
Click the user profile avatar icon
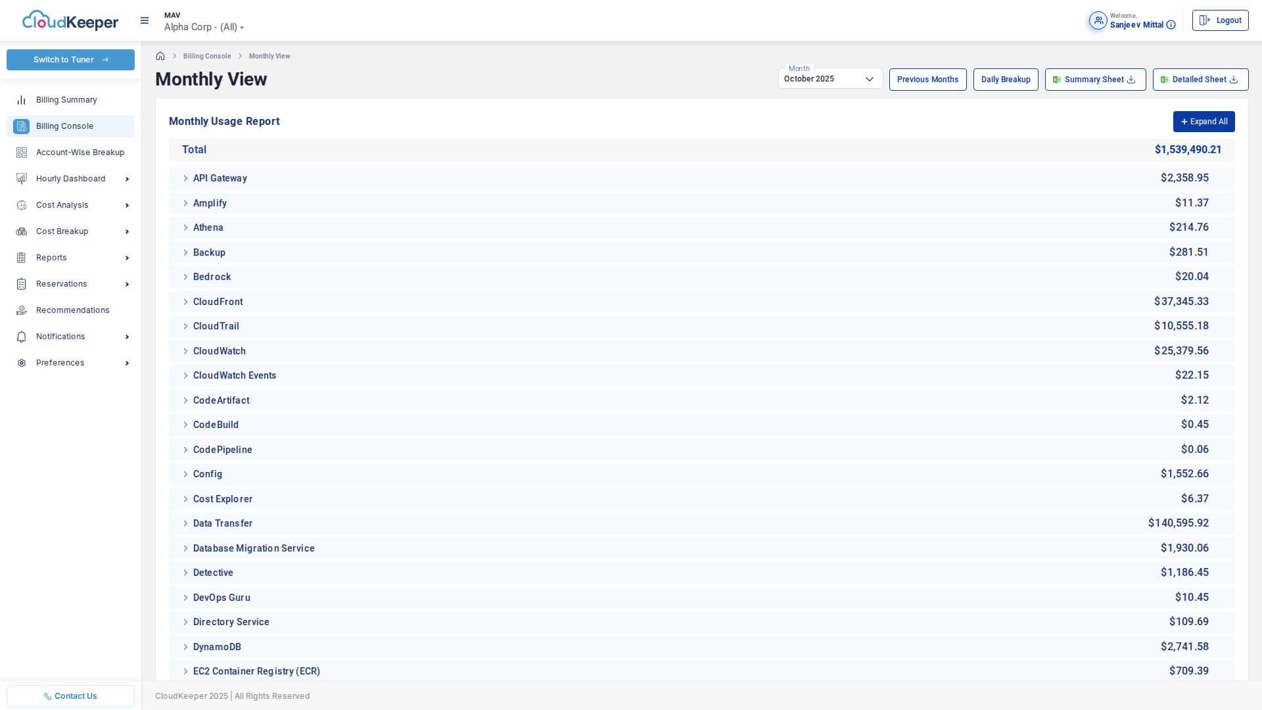pyautogui.click(x=1098, y=20)
